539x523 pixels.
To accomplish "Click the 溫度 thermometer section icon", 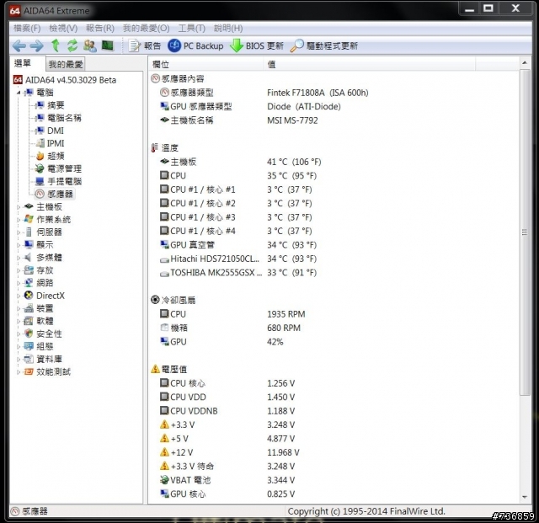I will (x=155, y=148).
